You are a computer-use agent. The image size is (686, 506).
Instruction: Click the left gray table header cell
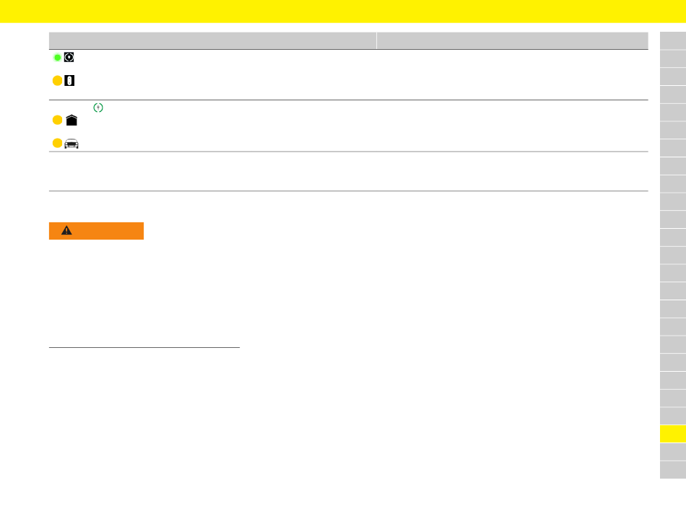[212, 40]
